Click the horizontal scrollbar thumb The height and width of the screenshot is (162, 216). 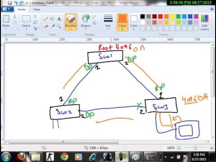pyautogui.click(x=63, y=142)
